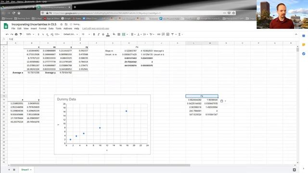Viewport: 308px width, 173px height.
Task: Open the Personal bookmarks folder
Action: point(7,18)
